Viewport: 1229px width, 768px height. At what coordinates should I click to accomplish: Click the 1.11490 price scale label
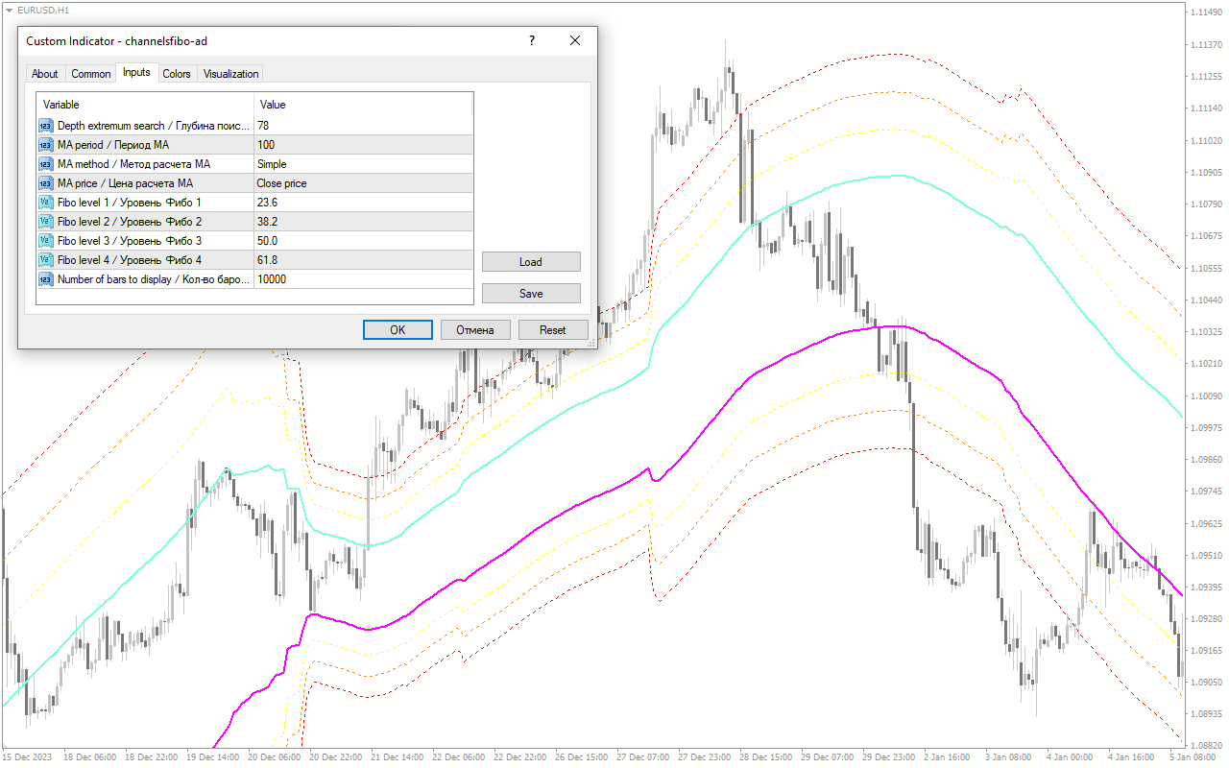click(x=1206, y=12)
